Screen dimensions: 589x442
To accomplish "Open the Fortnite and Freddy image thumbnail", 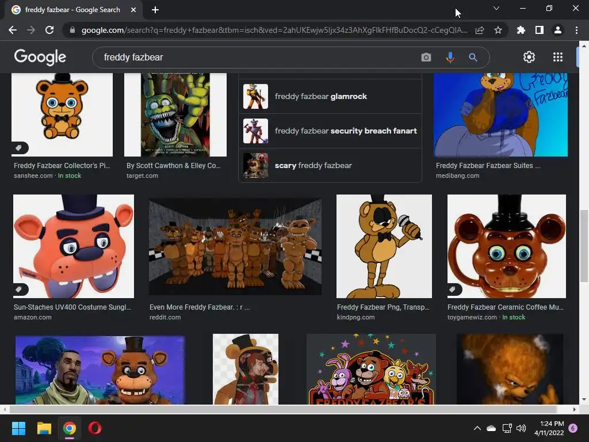I will [100, 370].
